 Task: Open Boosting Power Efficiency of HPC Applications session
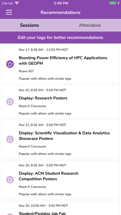click(x=63, y=61)
